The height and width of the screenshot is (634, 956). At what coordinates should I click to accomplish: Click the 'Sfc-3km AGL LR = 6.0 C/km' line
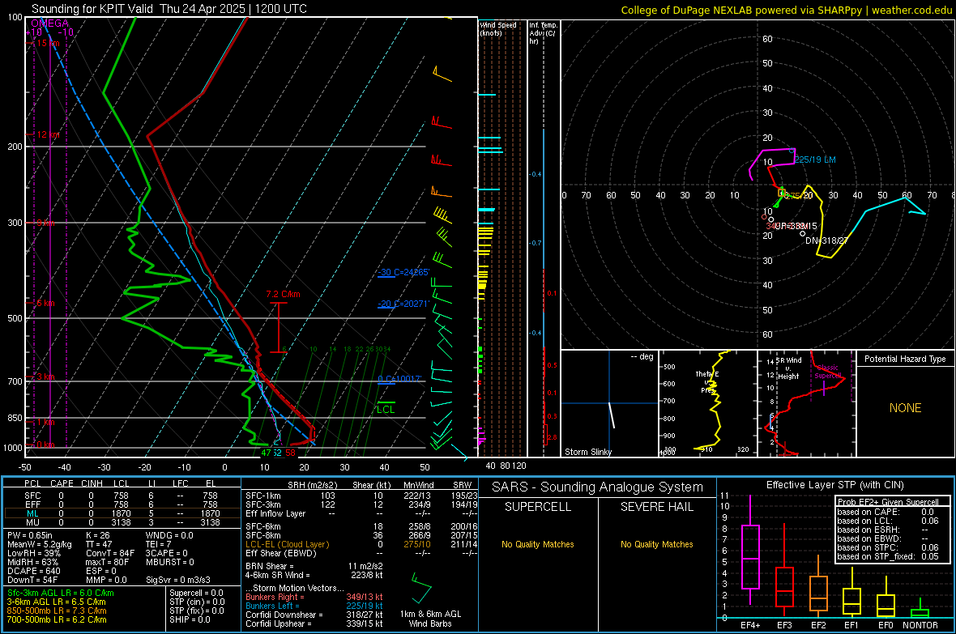61,593
